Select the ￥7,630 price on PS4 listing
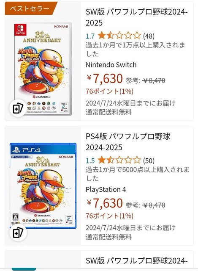198x271 pixels. (105, 203)
